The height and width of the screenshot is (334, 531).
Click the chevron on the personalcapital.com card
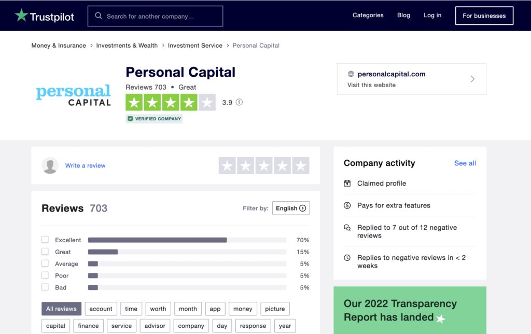point(472,79)
